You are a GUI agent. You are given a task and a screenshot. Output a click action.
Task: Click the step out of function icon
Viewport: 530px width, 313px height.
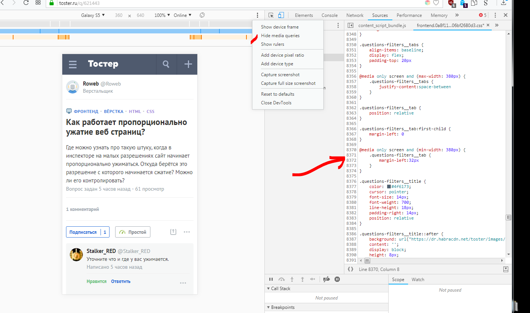[x=302, y=279]
